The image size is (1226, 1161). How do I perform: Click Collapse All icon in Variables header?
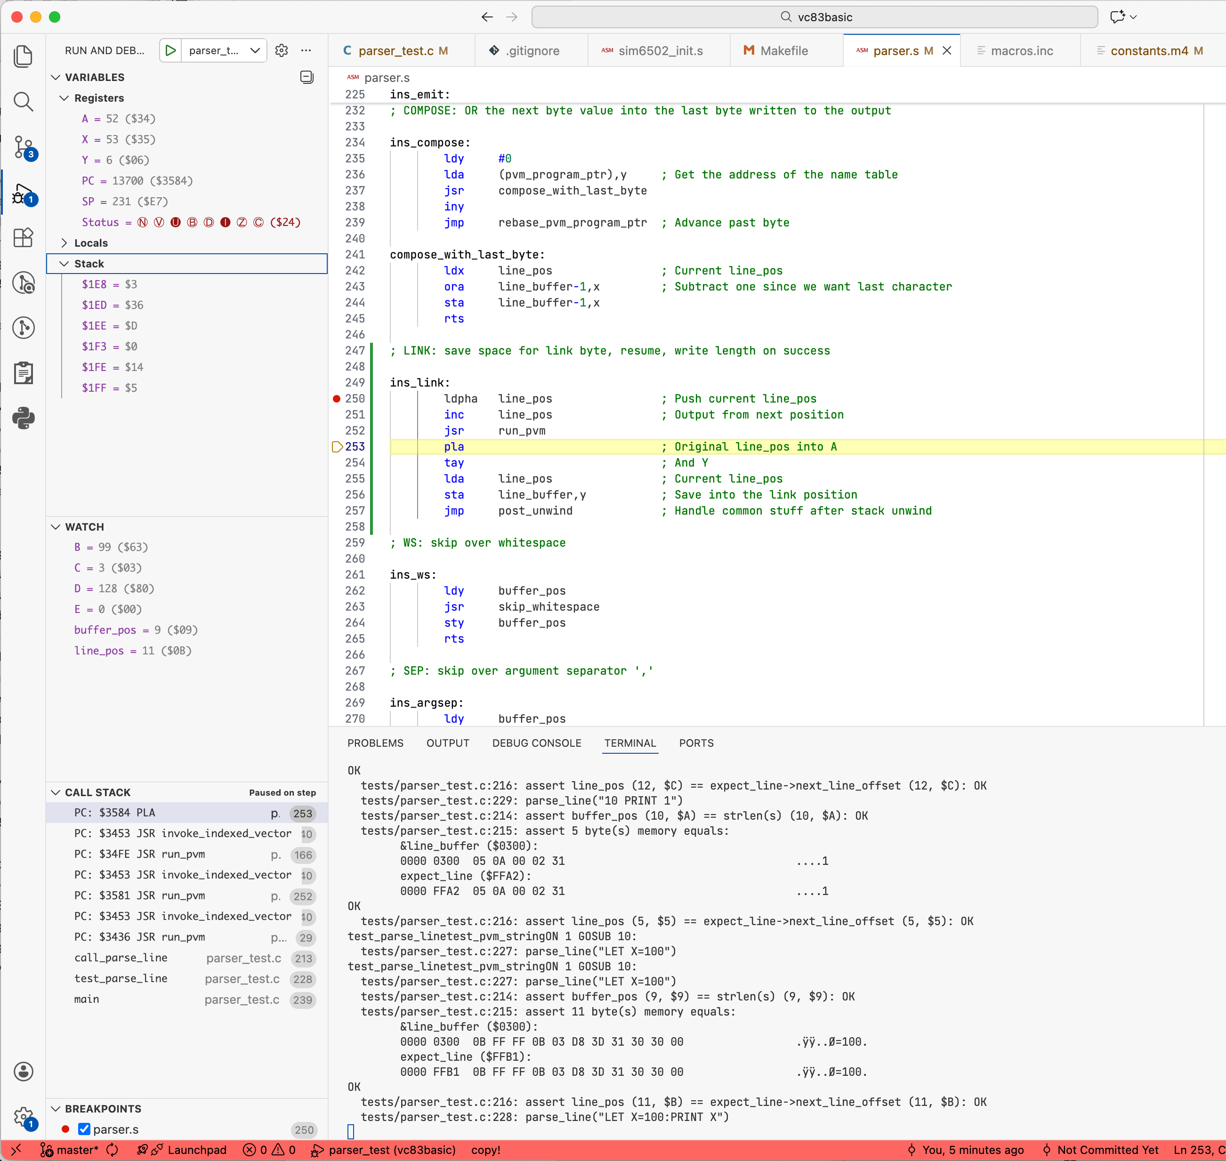point(306,77)
